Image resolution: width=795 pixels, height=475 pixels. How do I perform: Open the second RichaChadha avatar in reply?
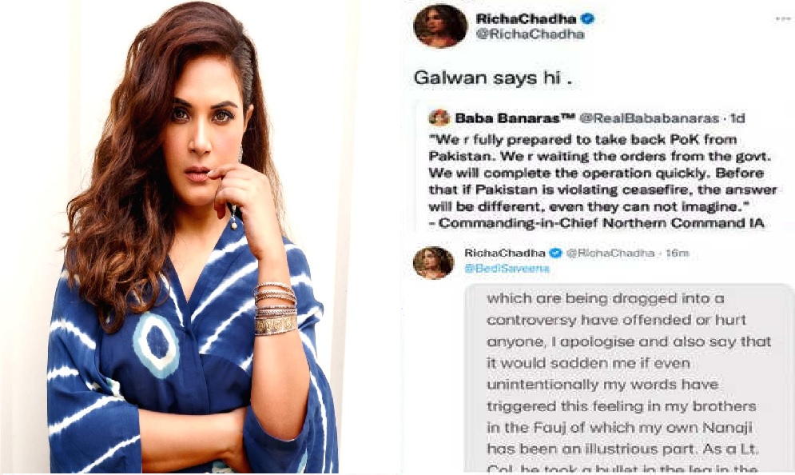pos(433,263)
